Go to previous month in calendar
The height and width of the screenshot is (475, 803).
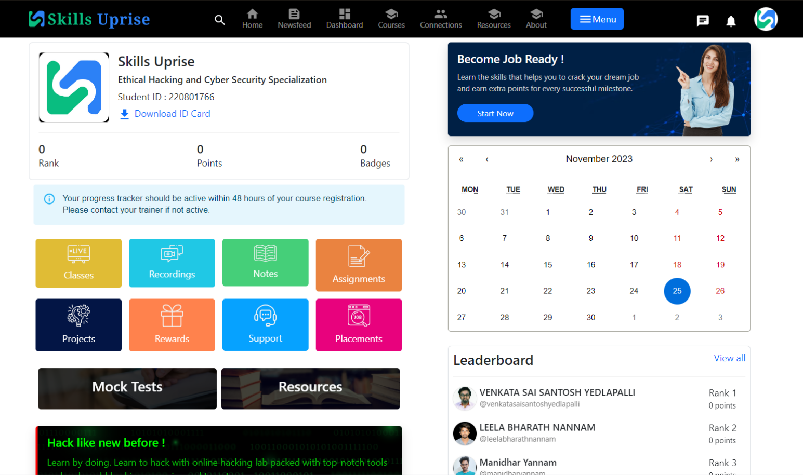[487, 159]
